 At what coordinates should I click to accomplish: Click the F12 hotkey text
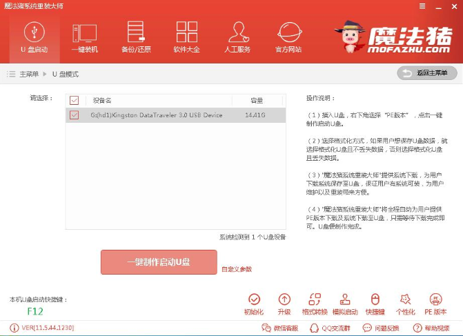pos(35,311)
